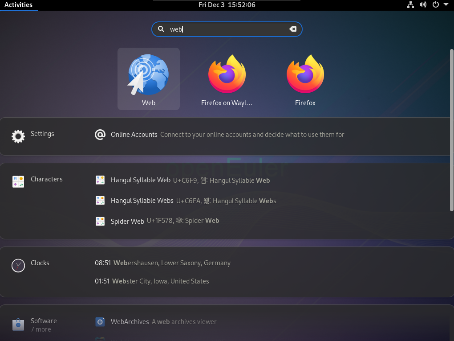Click the volume speaker icon
454x341 pixels.
(423, 5)
